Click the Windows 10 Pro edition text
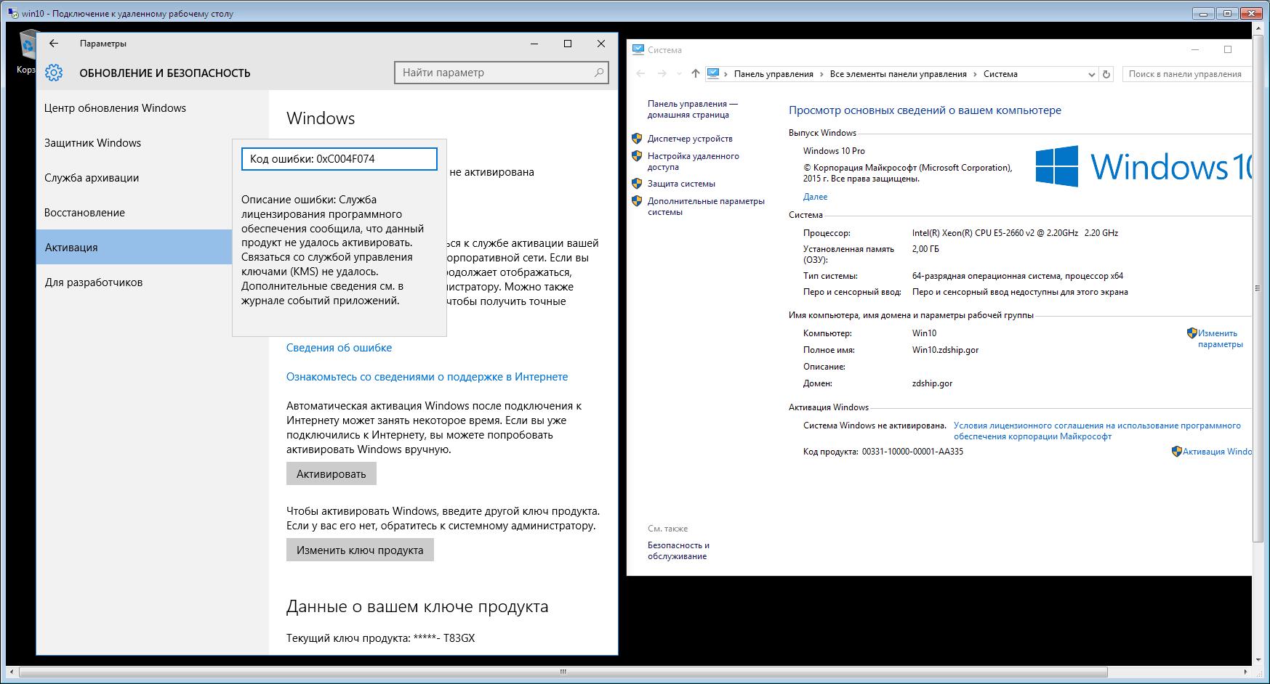1270x684 pixels. pyautogui.click(x=834, y=151)
